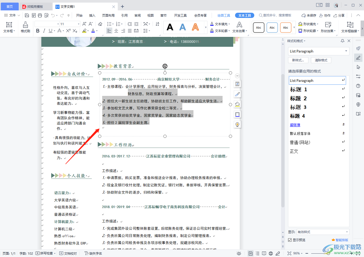Decrease font size with A- icon
Image resolution: width=364 pixels, height=257 pixels.
click(x=91, y=24)
